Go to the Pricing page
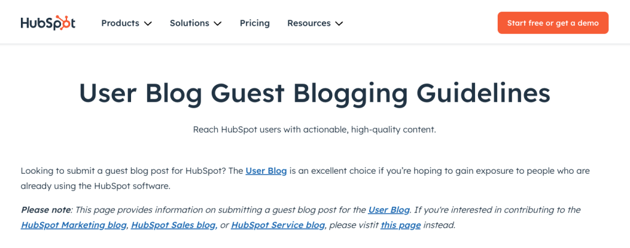This screenshot has height=248, width=630. (x=255, y=23)
